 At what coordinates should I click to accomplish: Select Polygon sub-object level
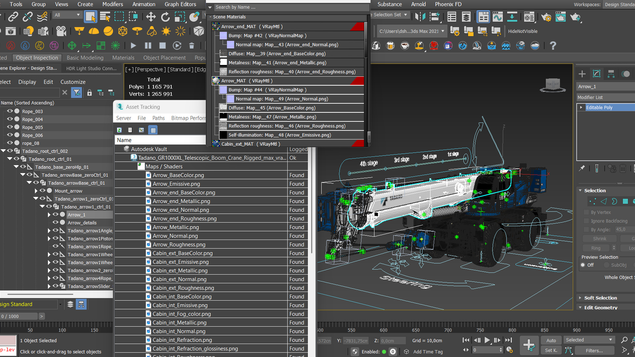pos(625,201)
